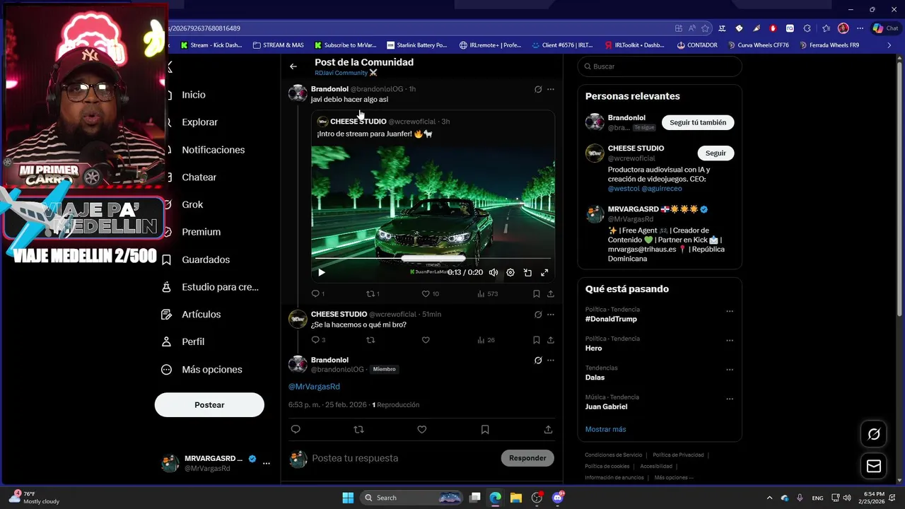Open Edge Copilot Chat button
905x509 pixels.
click(x=885, y=28)
